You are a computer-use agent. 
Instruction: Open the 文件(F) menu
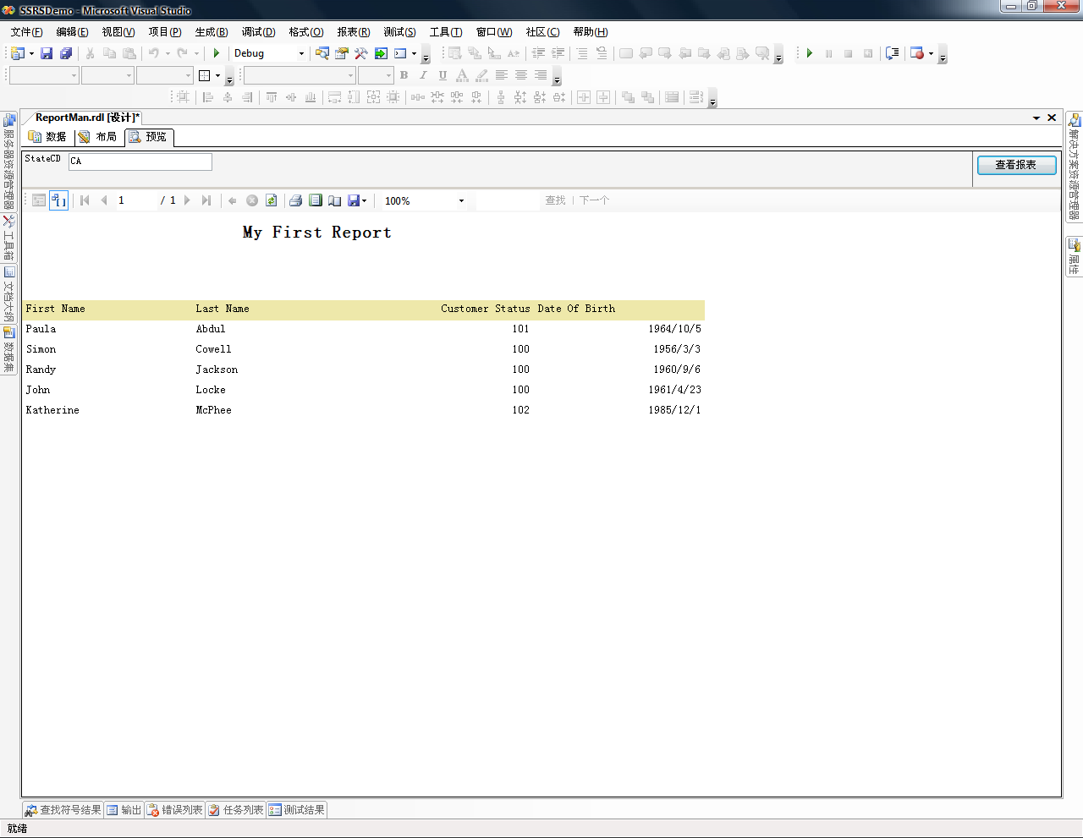26,32
